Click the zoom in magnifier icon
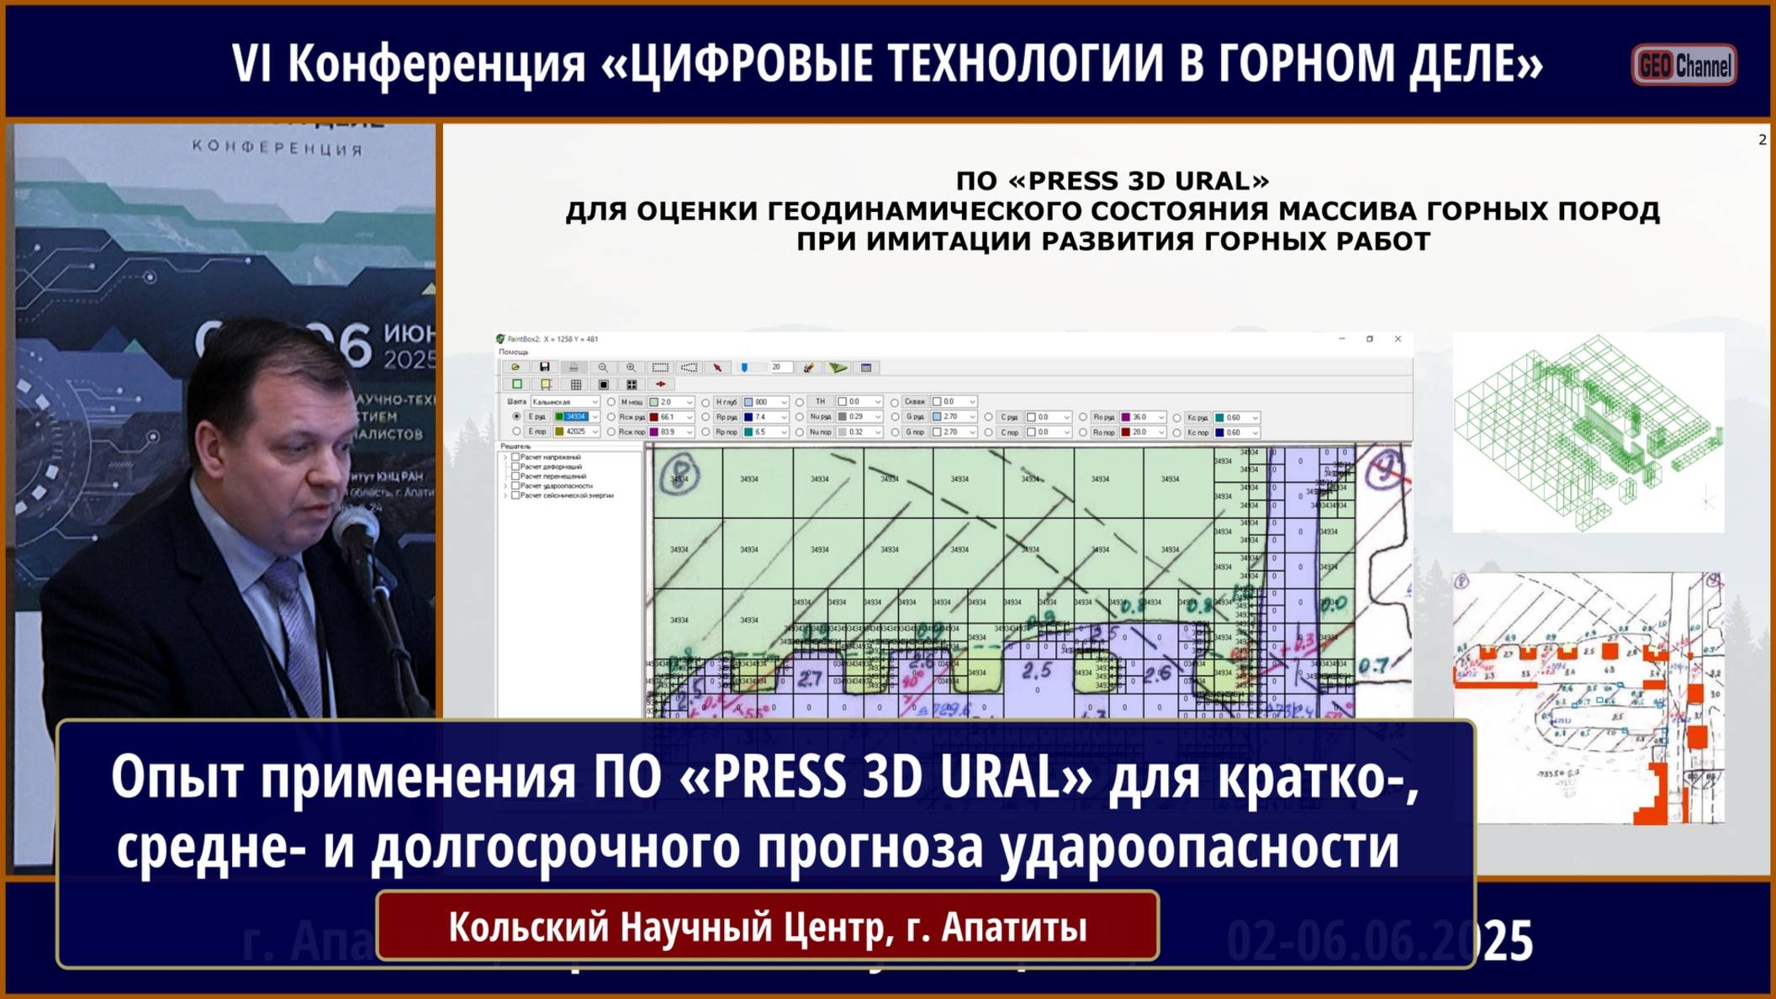The width and height of the screenshot is (1776, 999). [631, 367]
